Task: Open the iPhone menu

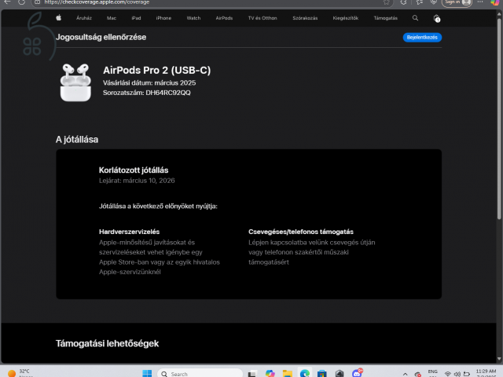Action: [163, 18]
